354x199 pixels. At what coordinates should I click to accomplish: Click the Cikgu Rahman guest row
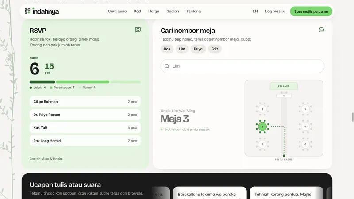point(85,102)
